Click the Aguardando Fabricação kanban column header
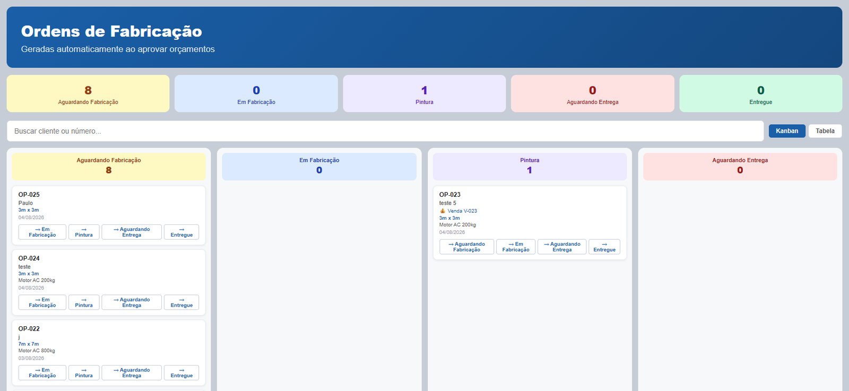849x391 pixels. pos(109,167)
